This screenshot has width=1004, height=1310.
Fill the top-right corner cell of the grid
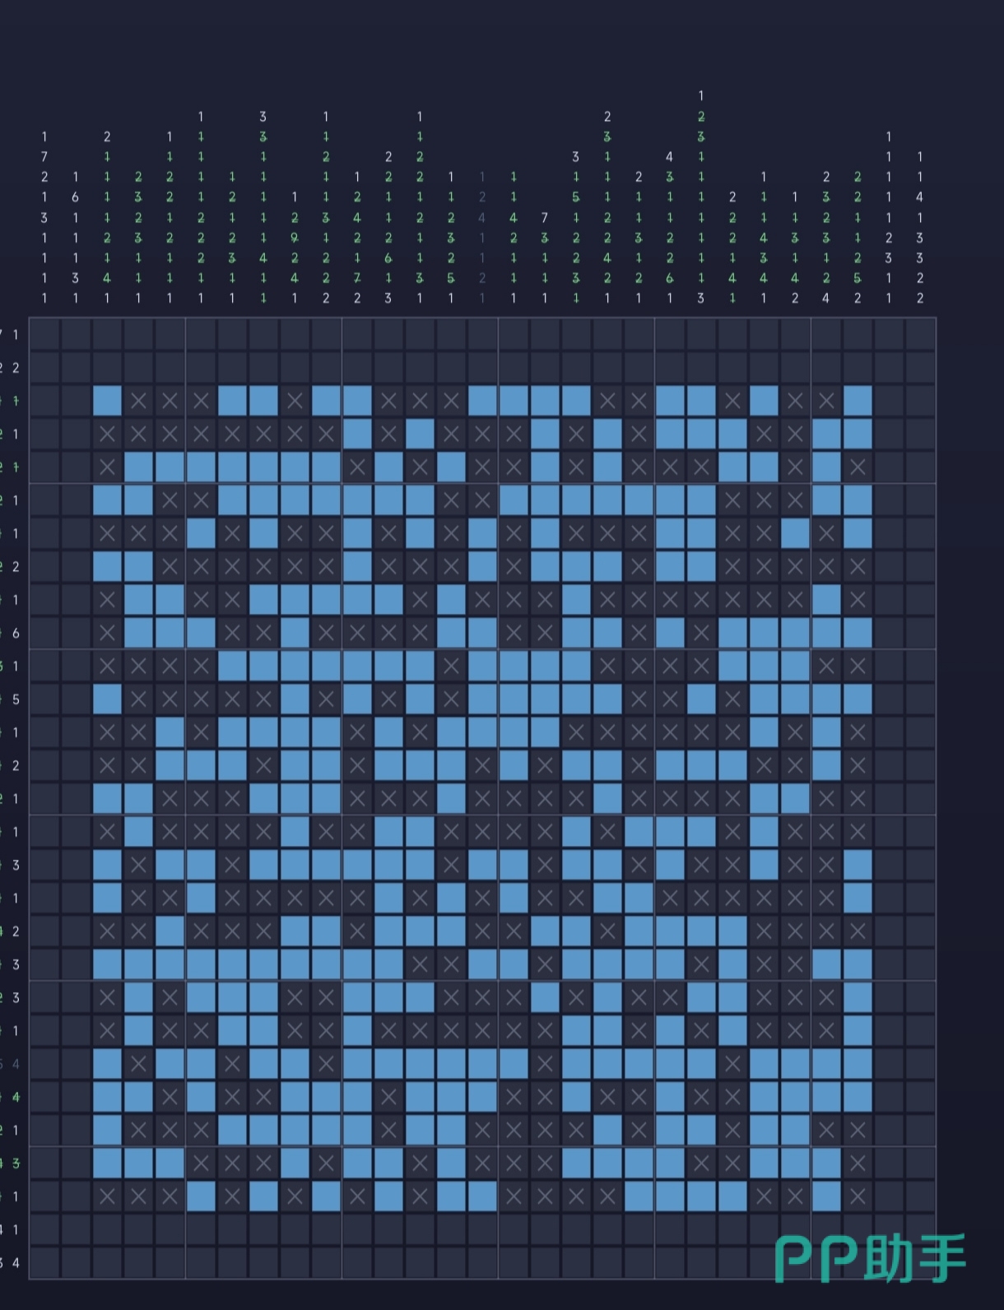click(920, 335)
